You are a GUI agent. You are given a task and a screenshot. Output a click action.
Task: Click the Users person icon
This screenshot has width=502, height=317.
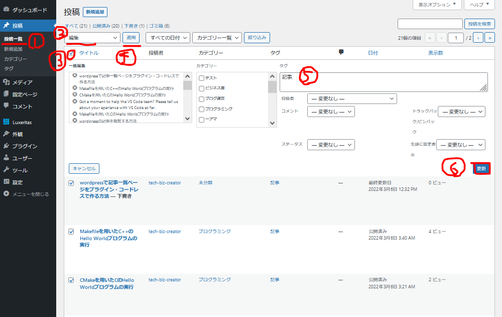(6, 158)
